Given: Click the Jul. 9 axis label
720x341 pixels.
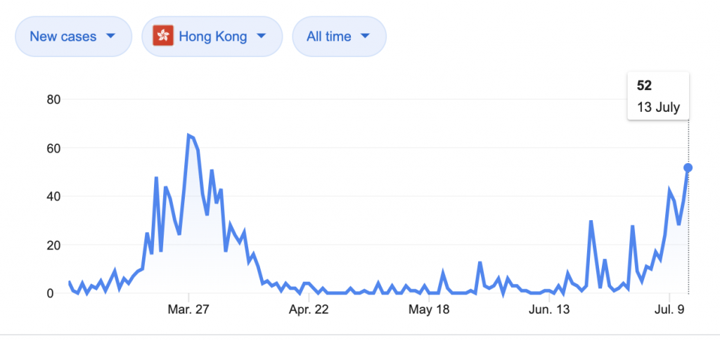Looking at the screenshot, I should (x=669, y=310).
